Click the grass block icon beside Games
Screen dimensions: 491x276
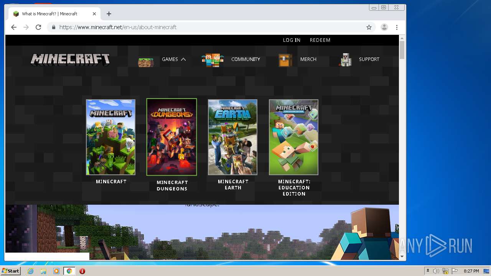(146, 61)
